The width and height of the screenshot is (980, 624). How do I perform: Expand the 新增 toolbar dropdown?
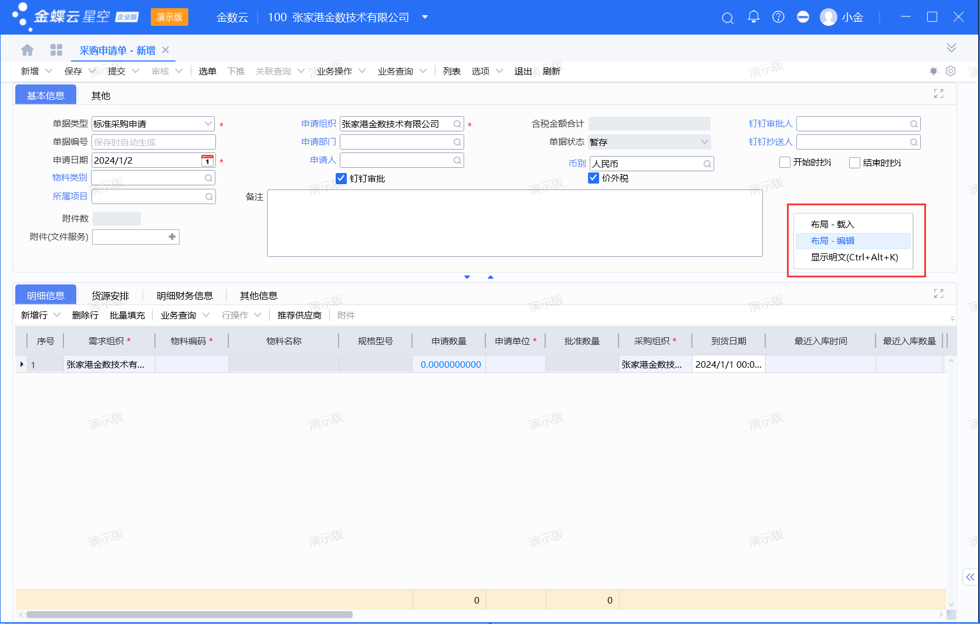pyautogui.click(x=49, y=71)
